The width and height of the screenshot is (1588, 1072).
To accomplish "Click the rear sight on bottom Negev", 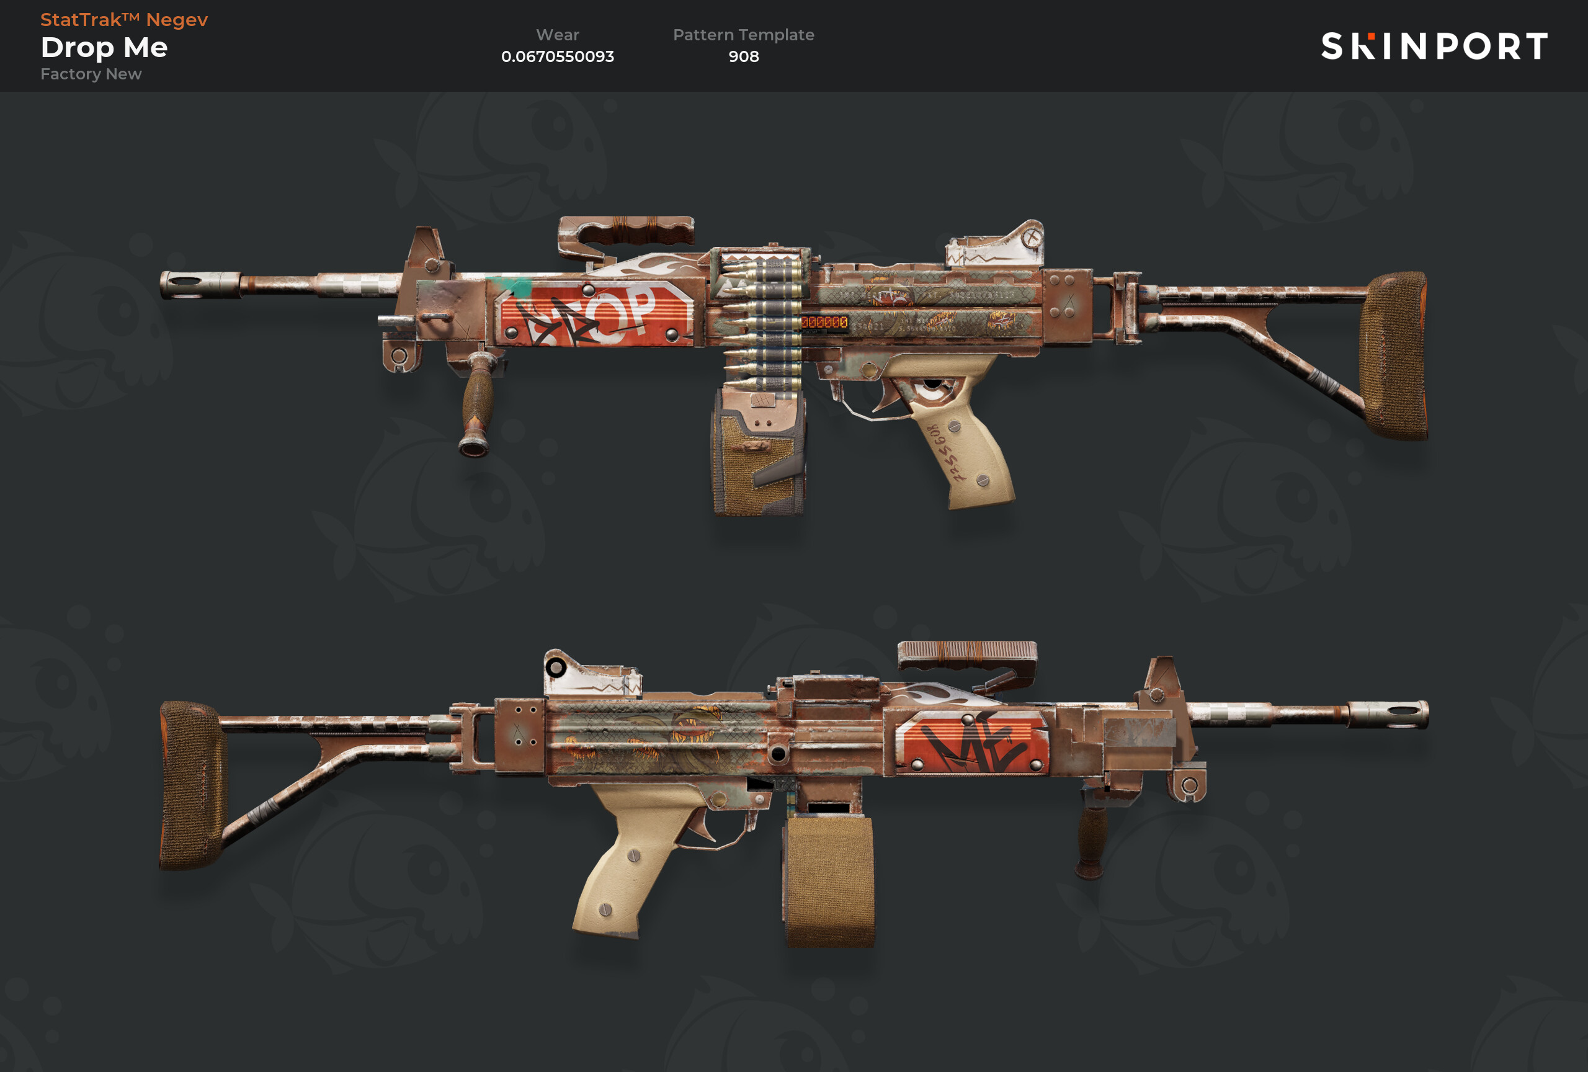I will (592, 674).
